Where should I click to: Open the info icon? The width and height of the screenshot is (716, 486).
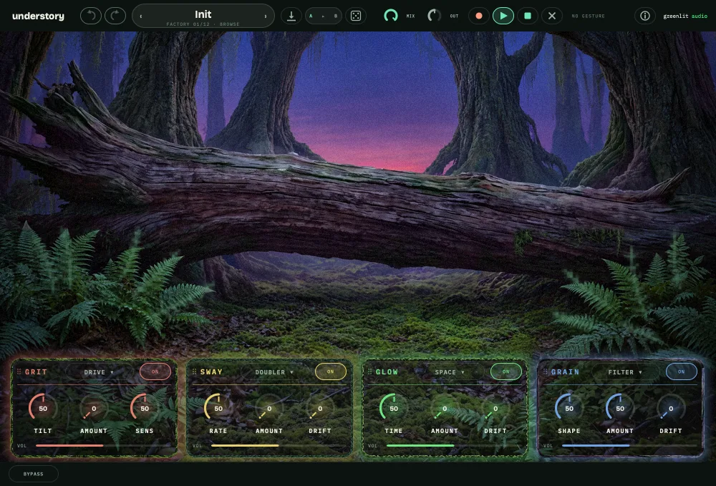click(x=645, y=16)
